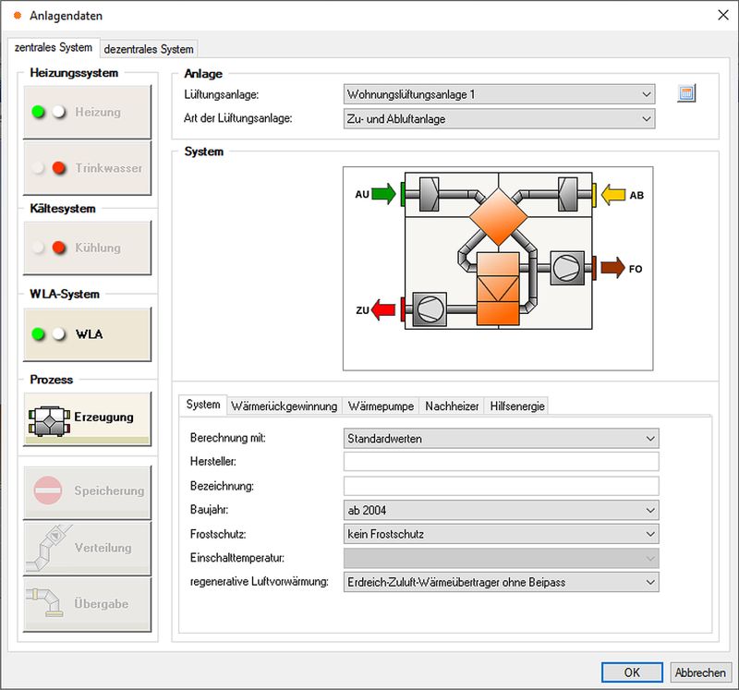Open the Wärmerückgewinnung tab
Screen dimensions: 739x690
(285, 406)
